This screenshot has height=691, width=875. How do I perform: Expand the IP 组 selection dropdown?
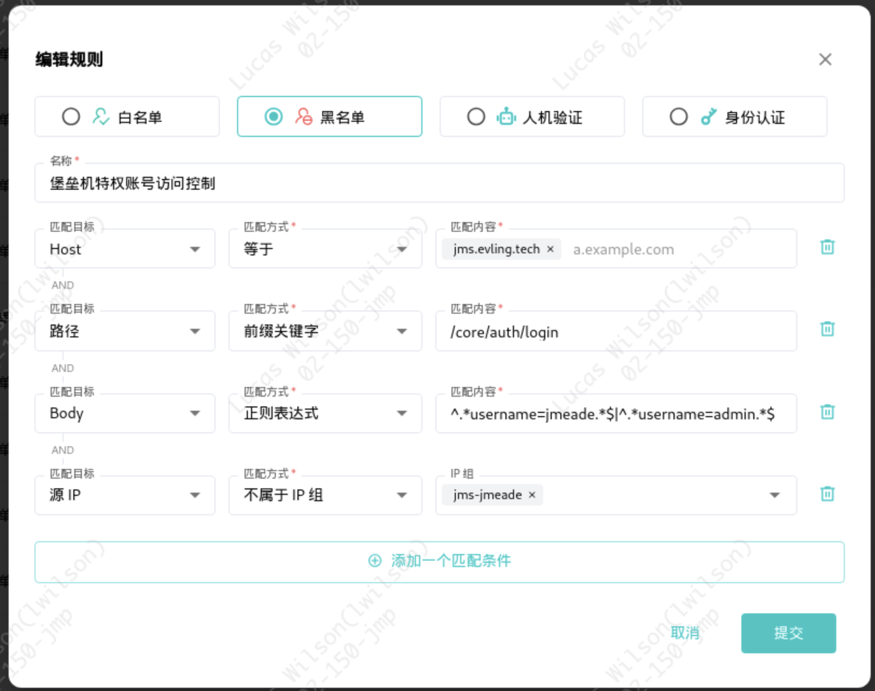774,495
